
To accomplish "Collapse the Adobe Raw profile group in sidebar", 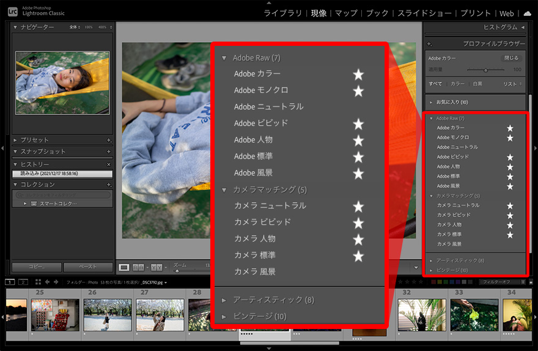I will (430, 118).
